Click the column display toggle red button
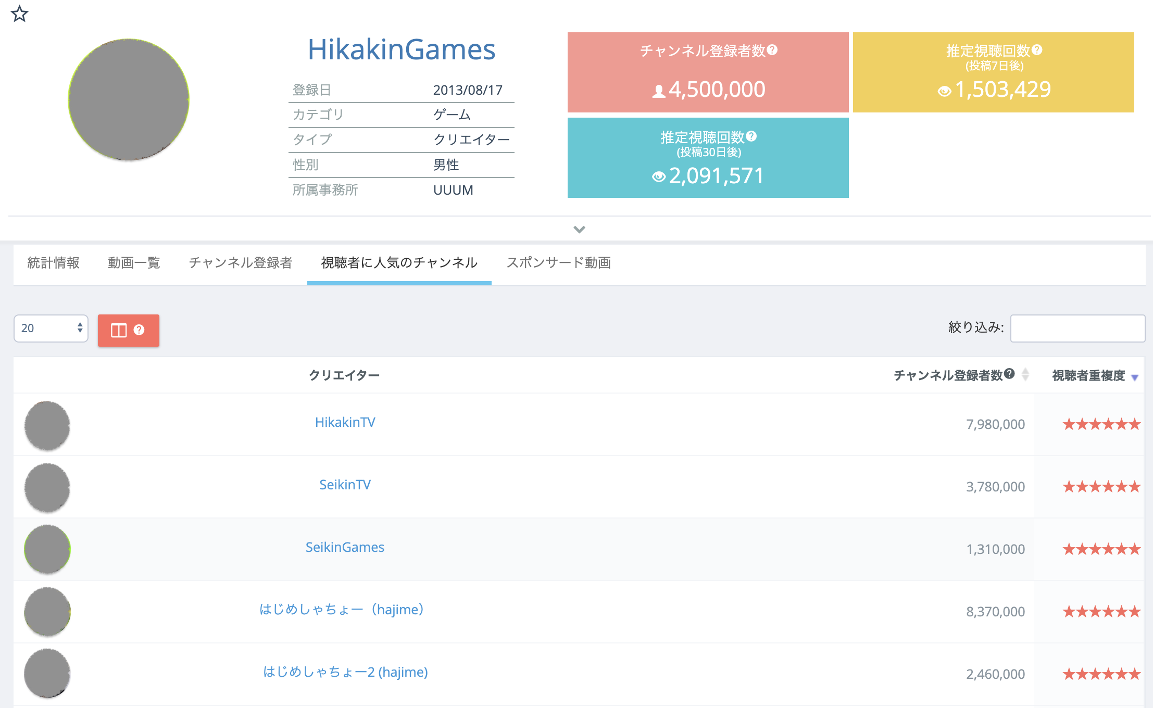Image resolution: width=1153 pixels, height=708 pixels. tap(129, 330)
